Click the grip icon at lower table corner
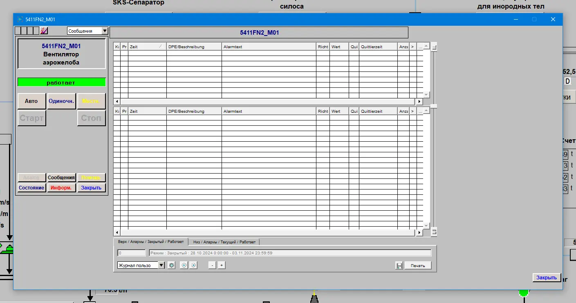 click(434, 232)
